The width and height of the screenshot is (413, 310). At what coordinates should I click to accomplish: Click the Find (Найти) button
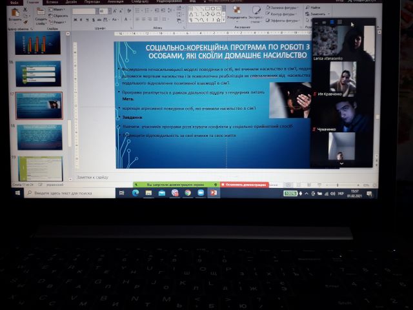click(313, 8)
